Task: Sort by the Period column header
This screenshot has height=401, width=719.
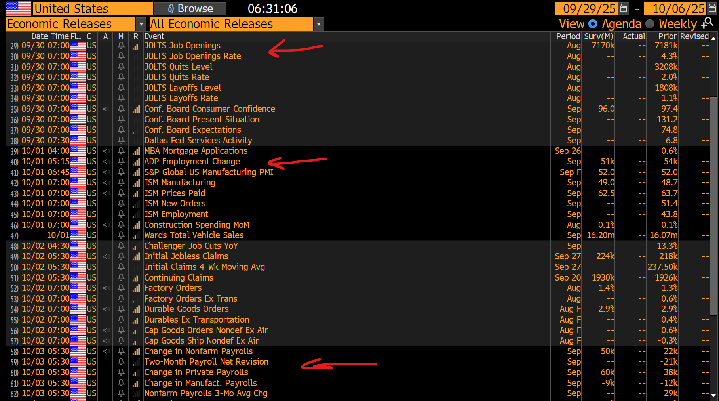Action: click(x=568, y=36)
